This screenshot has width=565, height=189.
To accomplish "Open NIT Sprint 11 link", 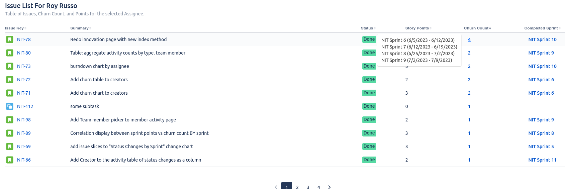I will 542,160.
